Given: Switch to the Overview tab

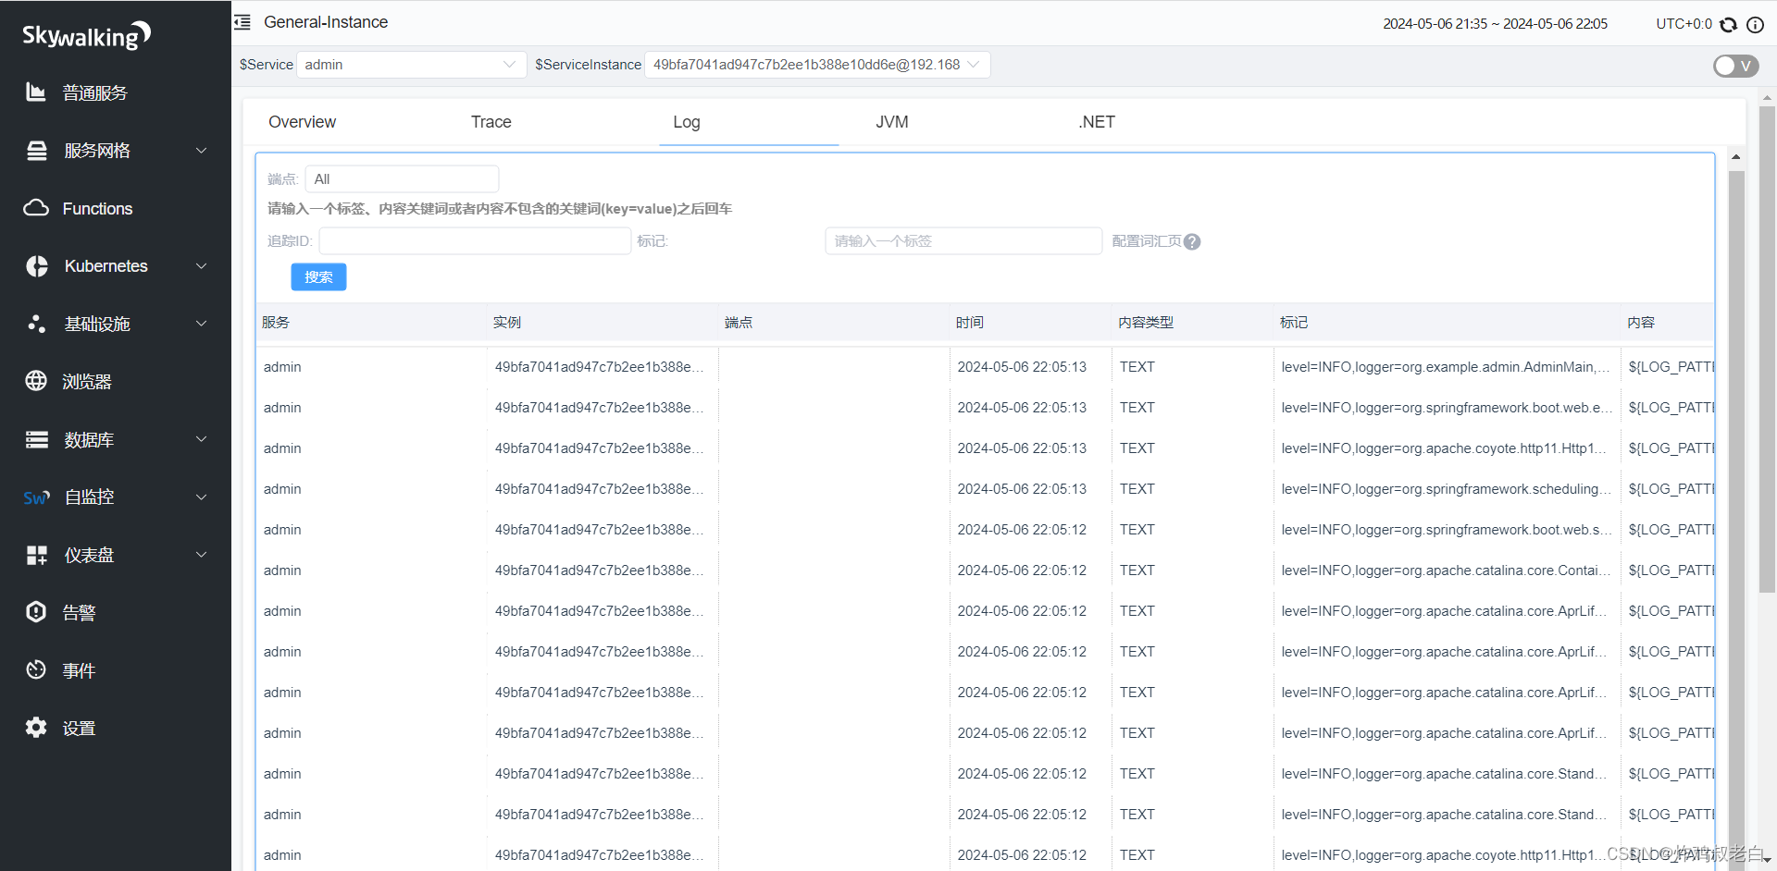Looking at the screenshot, I should [303, 122].
